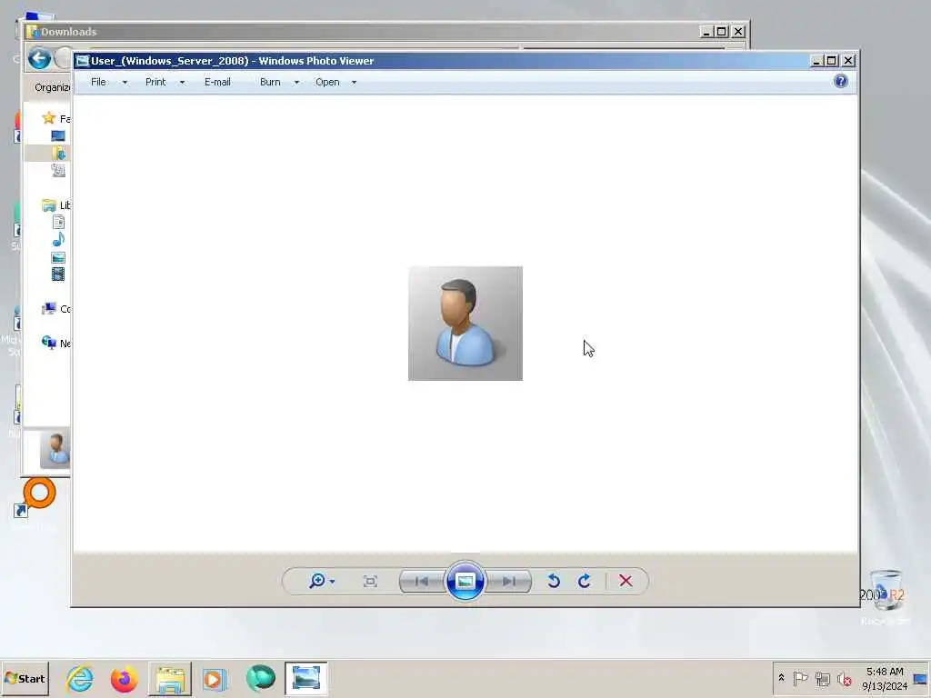931x698 pixels.
Task: Expand the Open dropdown arrow
Action: coord(354,83)
